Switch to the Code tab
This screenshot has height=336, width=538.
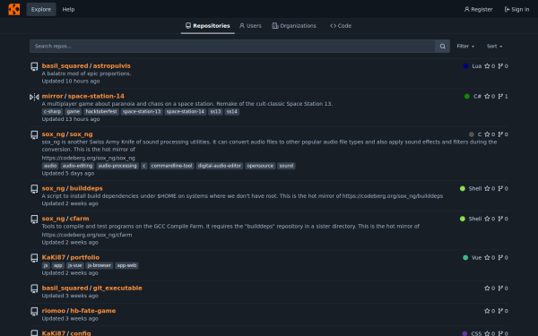tap(341, 26)
